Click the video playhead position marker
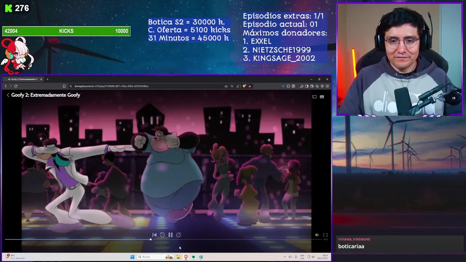Viewport: 466px width, 262px height. (x=150, y=239)
